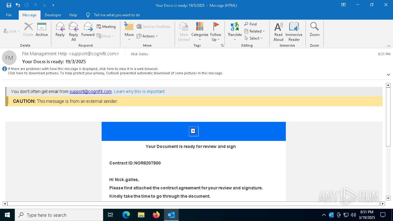Open the Translate menu
This screenshot has width=393, height=221.
pos(235,32)
